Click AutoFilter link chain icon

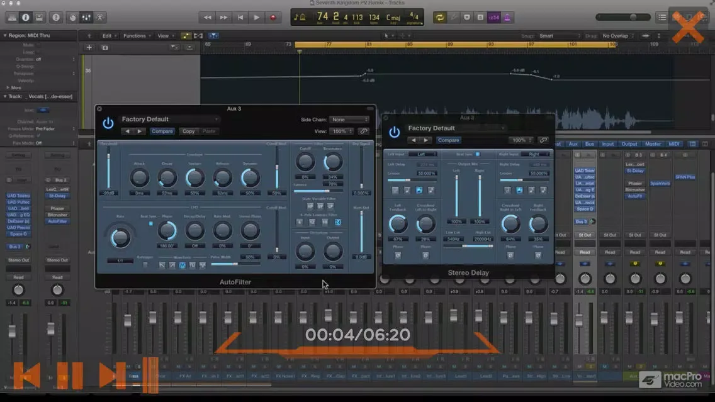point(363,131)
